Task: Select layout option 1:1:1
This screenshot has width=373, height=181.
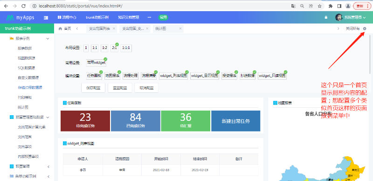Action: (x=126, y=48)
